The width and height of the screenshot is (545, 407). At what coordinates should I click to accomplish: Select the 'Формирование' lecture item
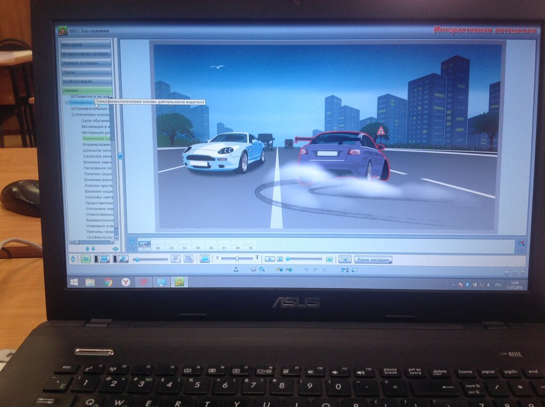(x=97, y=144)
